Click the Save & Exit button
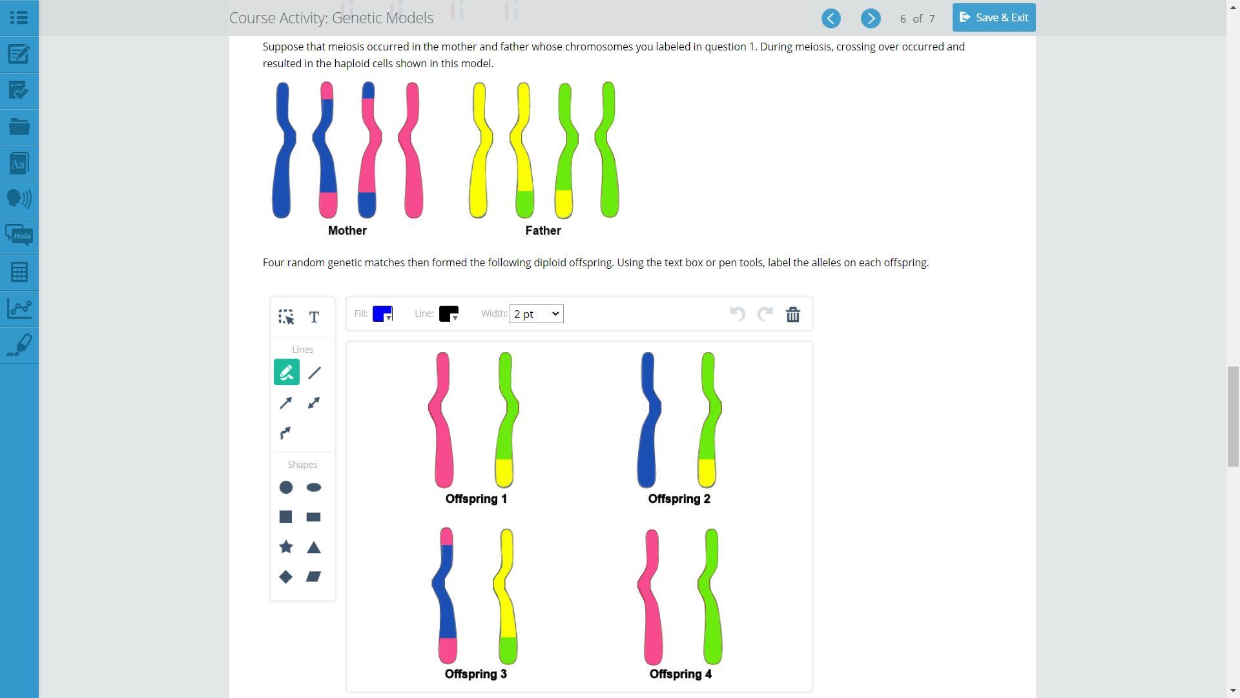1240x698 pixels. [x=993, y=17]
